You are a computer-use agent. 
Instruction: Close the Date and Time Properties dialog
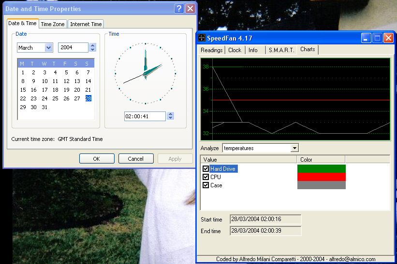pyautogui.click(x=190, y=9)
